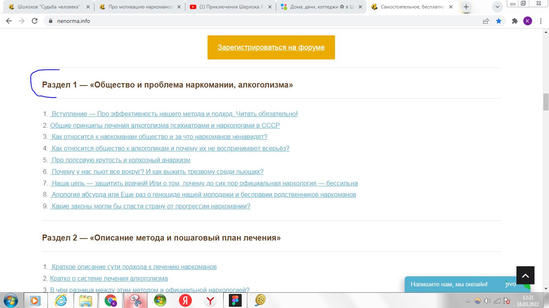
Task: Launch Snipping Tool from taskbar
Action: (135, 300)
